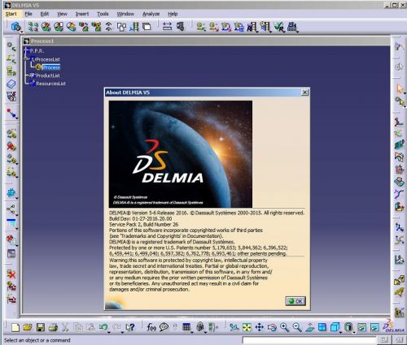Image resolution: width=407 pixels, height=345 pixels.
Task: Click the Swap visible space icon
Action: (374, 327)
